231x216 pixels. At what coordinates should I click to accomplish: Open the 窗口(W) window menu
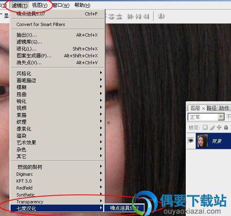(x=61, y=5)
